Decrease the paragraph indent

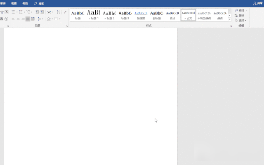point(37,12)
